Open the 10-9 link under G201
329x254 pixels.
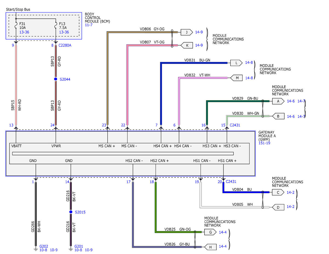click(89, 250)
